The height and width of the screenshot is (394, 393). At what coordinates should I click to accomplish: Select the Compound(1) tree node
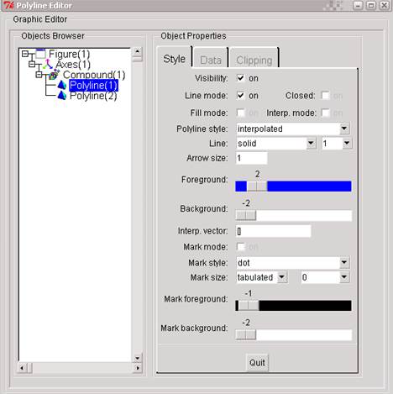pos(94,75)
